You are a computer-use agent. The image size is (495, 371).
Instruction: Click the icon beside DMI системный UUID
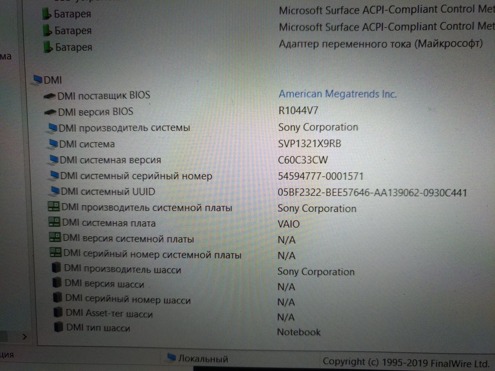54,192
